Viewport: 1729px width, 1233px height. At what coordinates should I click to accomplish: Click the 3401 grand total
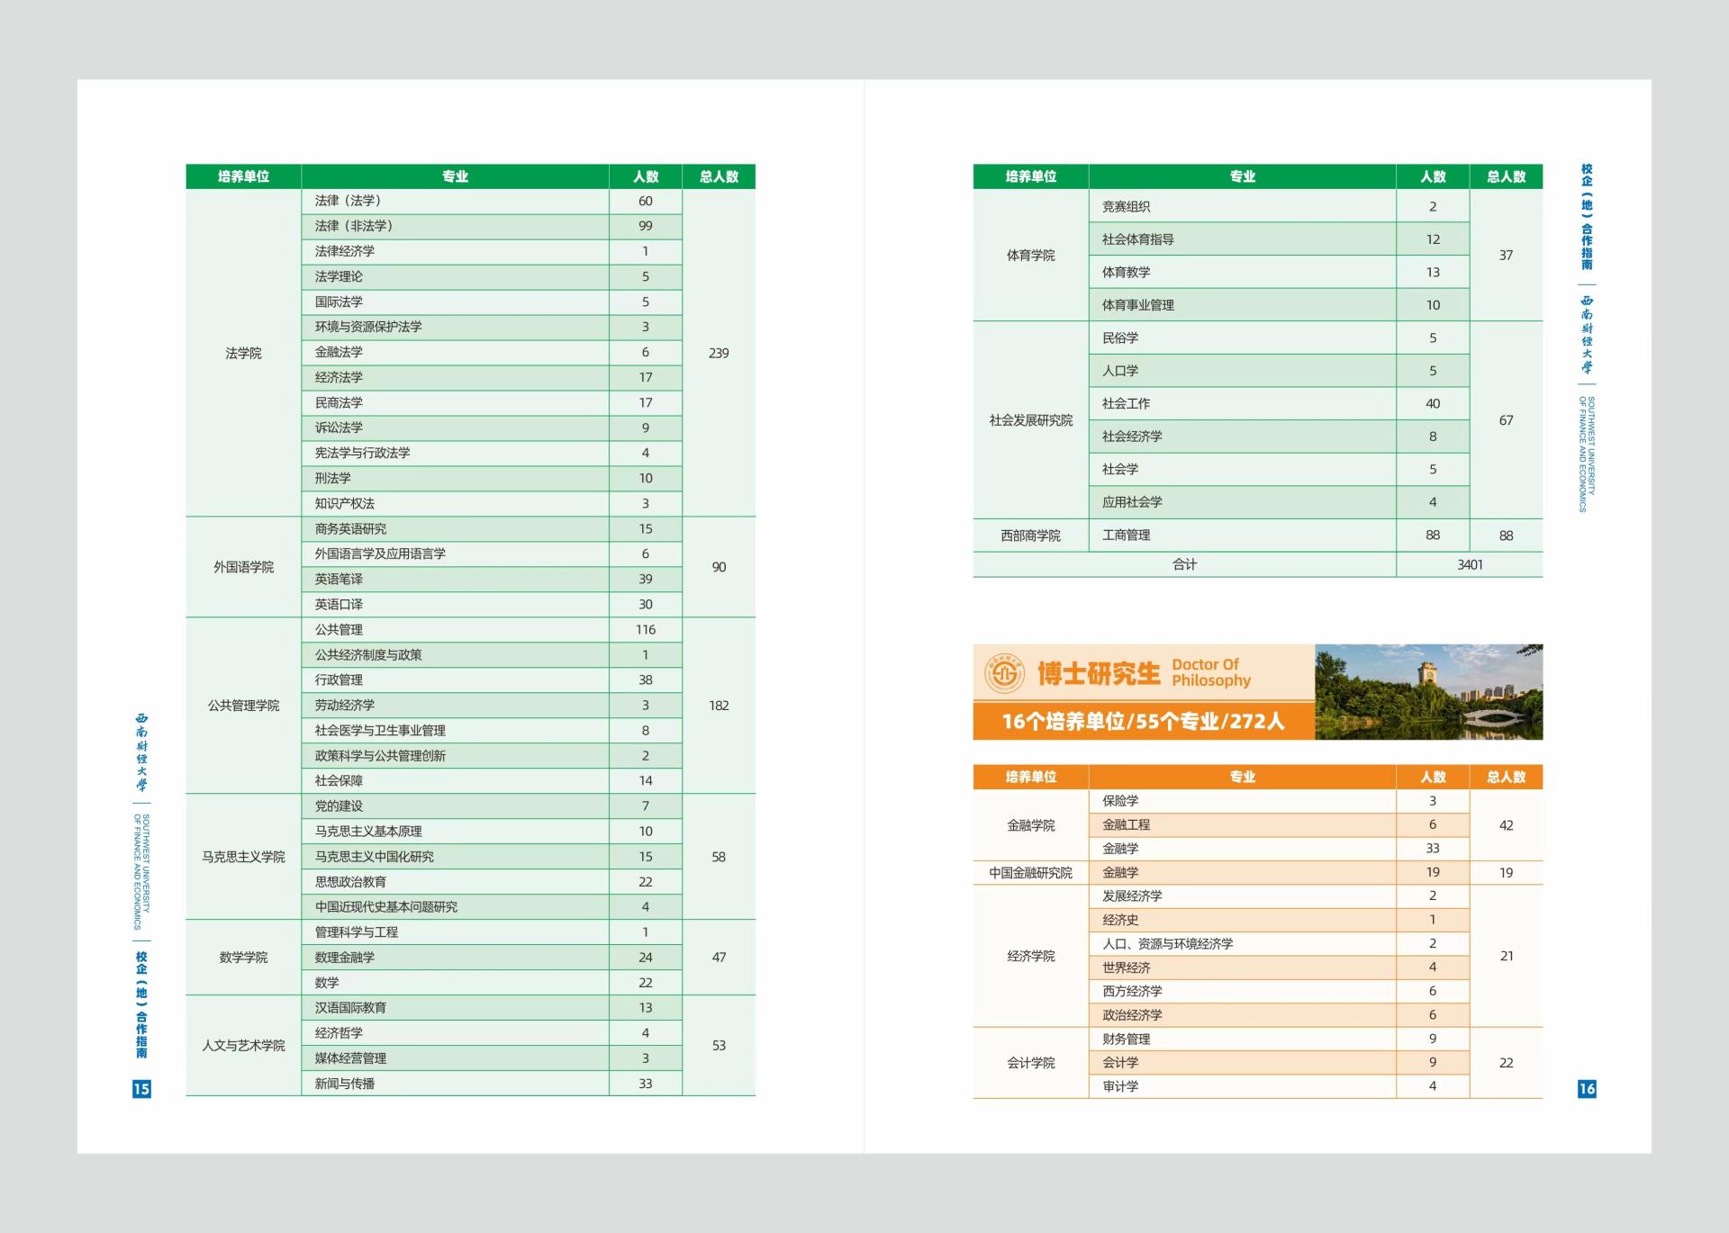pos(1470,564)
